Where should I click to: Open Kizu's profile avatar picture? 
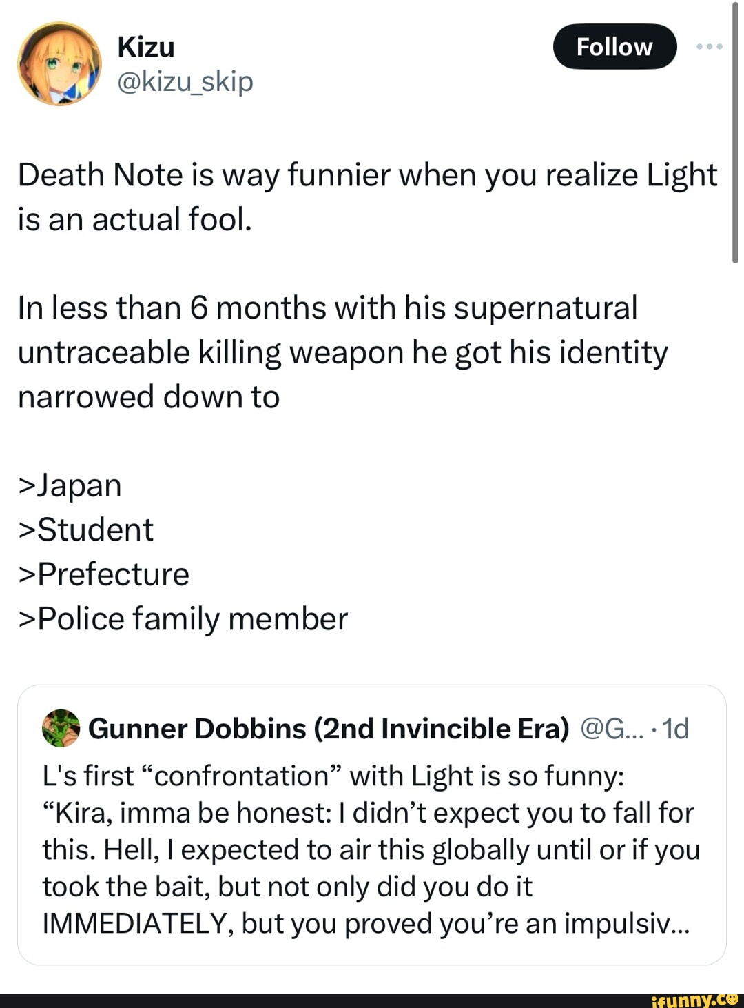(59, 64)
